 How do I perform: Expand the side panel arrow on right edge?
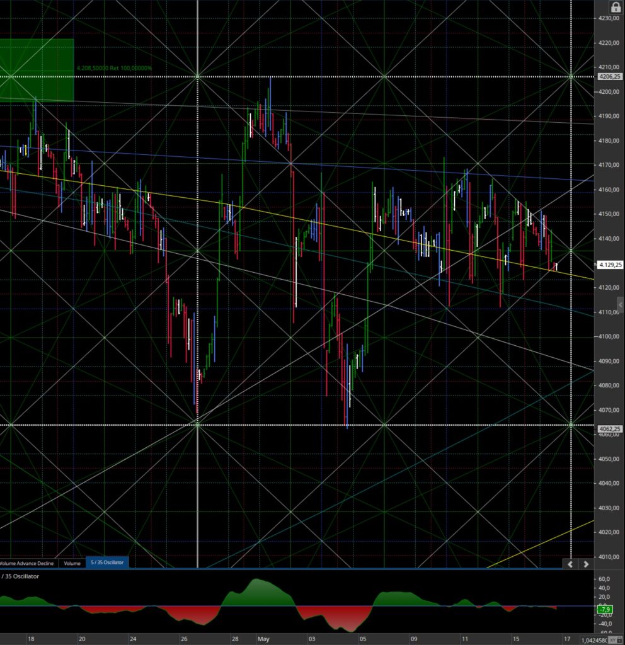pos(621,304)
